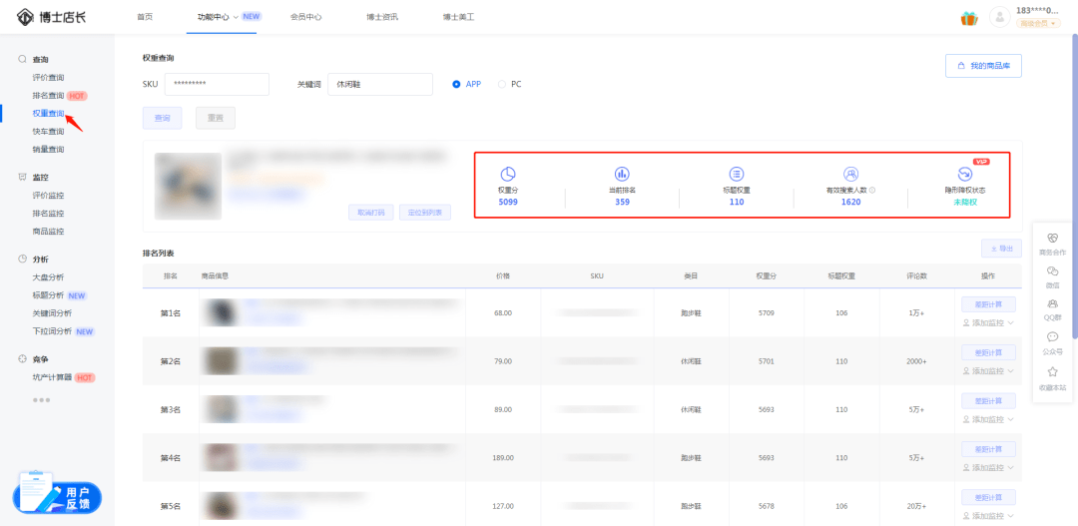The image size is (1078, 526).
Task: Open 排名监控 in the sidebar
Action: pos(48,214)
